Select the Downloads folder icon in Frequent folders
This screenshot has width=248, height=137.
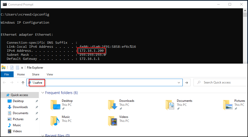coord(113,105)
